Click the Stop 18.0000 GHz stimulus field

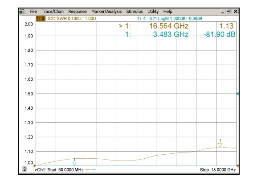click(218, 170)
